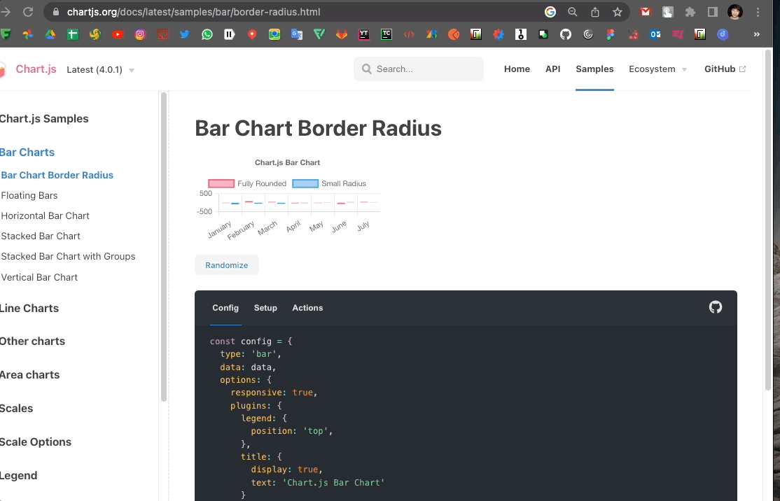Click the sidebar vertical scrollbar

[x=164, y=247]
